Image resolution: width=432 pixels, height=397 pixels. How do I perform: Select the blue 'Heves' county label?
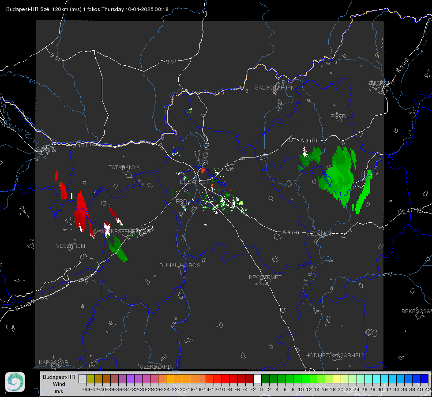click(x=327, y=179)
